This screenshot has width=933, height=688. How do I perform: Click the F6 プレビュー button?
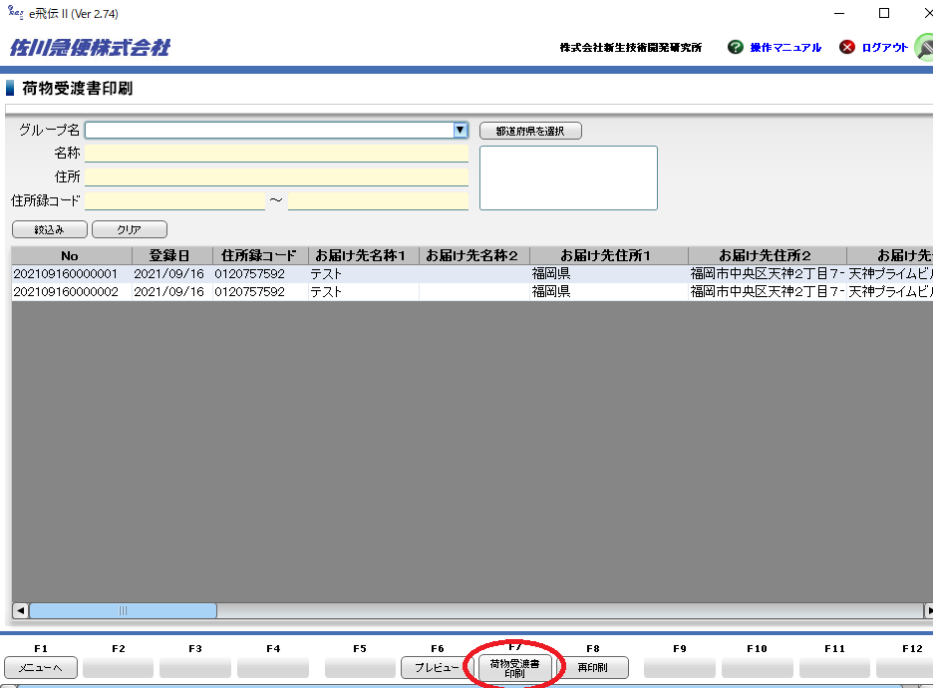[x=437, y=668]
